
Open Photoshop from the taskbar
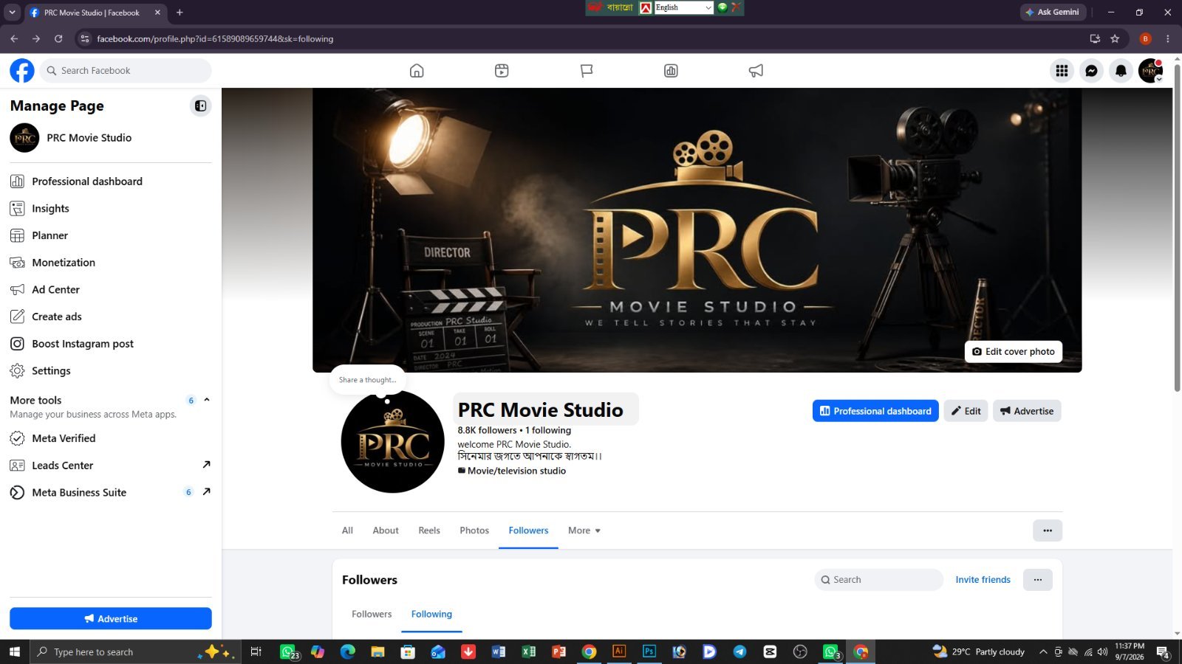pyautogui.click(x=649, y=651)
